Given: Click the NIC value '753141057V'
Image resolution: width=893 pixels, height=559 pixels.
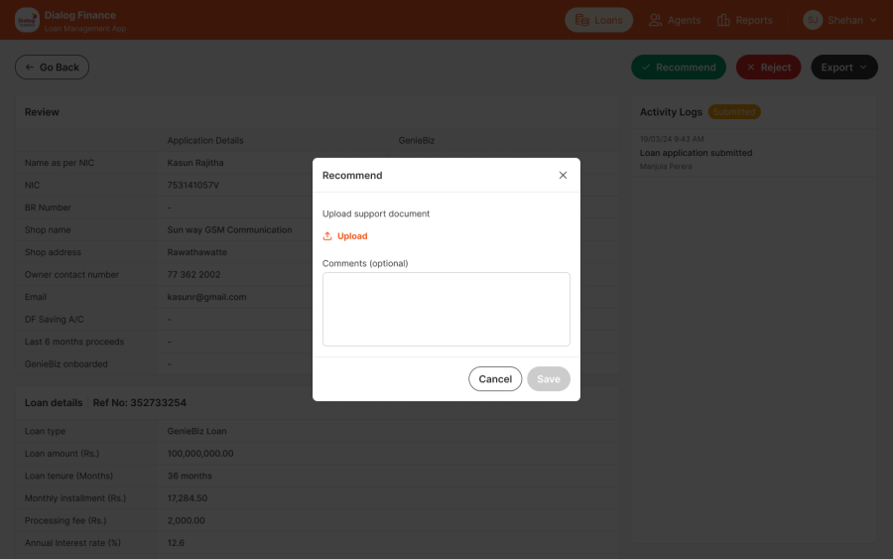Looking at the screenshot, I should click(x=193, y=186).
